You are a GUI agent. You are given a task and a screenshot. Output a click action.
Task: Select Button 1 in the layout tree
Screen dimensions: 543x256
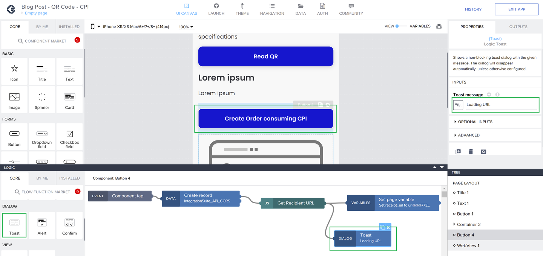coord(465,214)
